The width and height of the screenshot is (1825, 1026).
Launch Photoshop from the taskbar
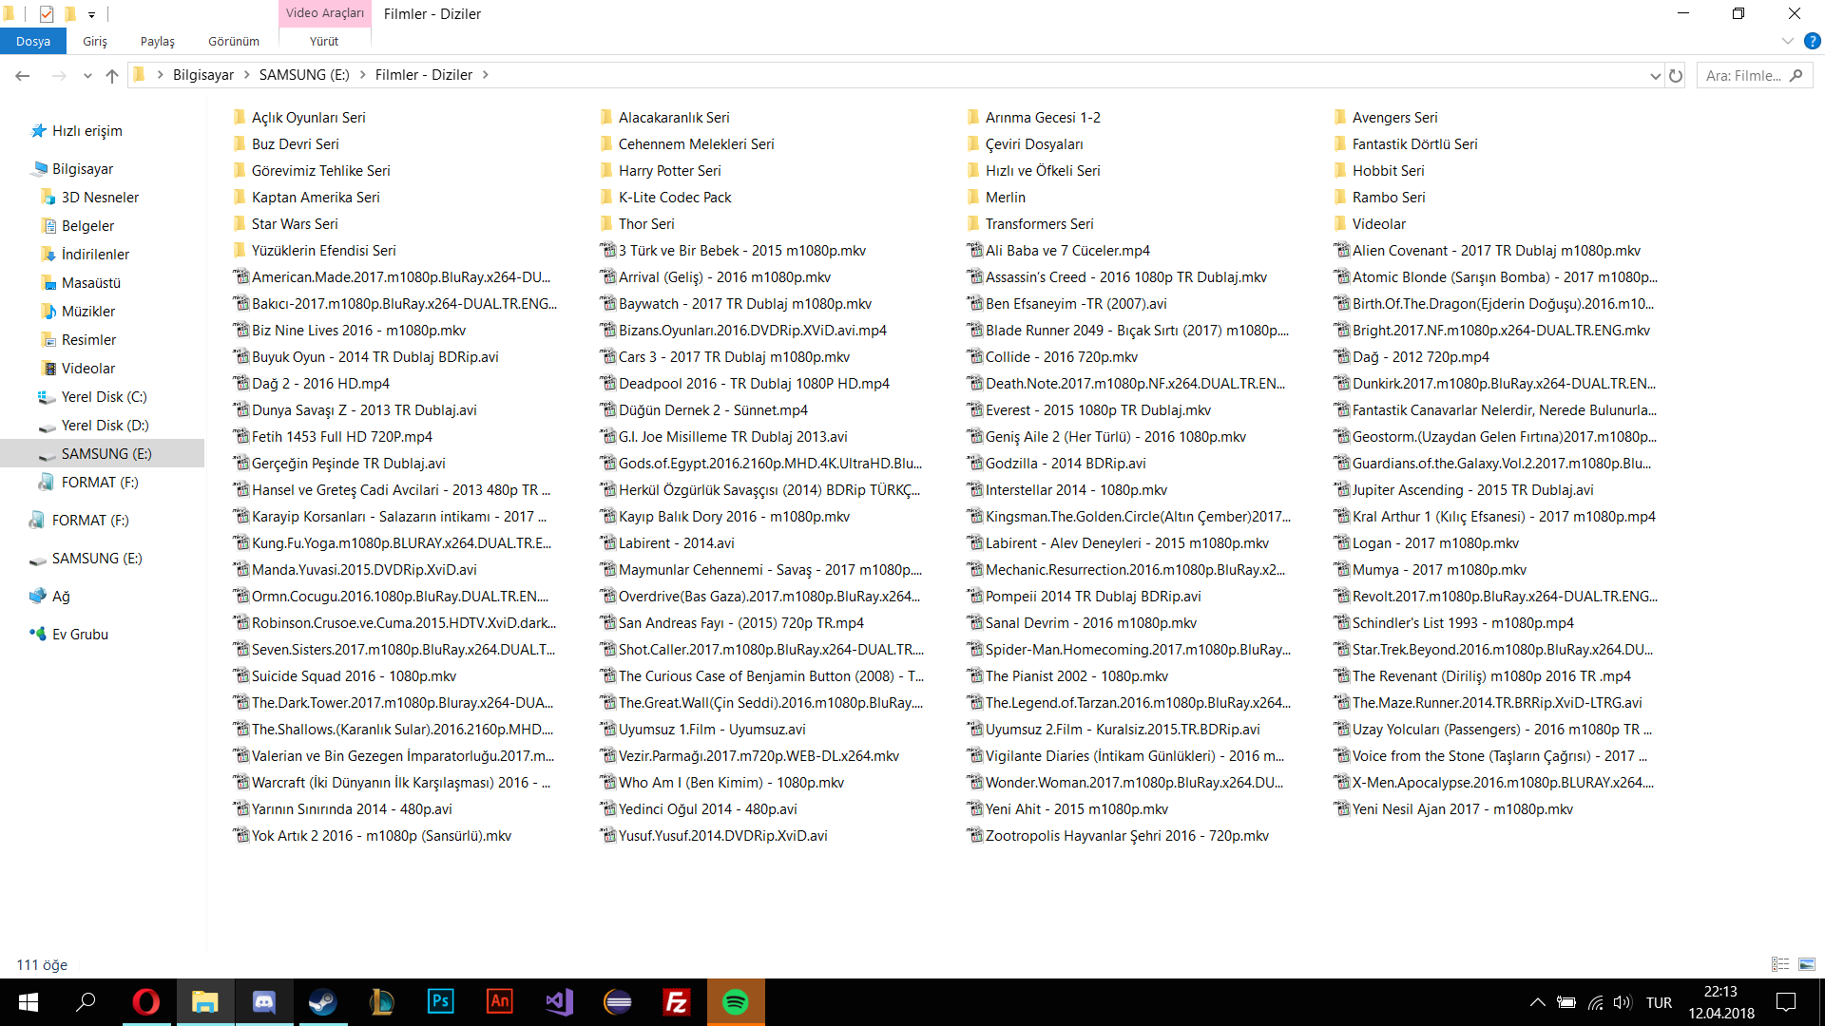(440, 1002)
